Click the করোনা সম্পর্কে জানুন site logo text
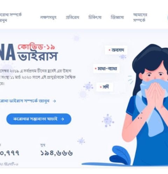The image size is (168, 174). (11, 17)
